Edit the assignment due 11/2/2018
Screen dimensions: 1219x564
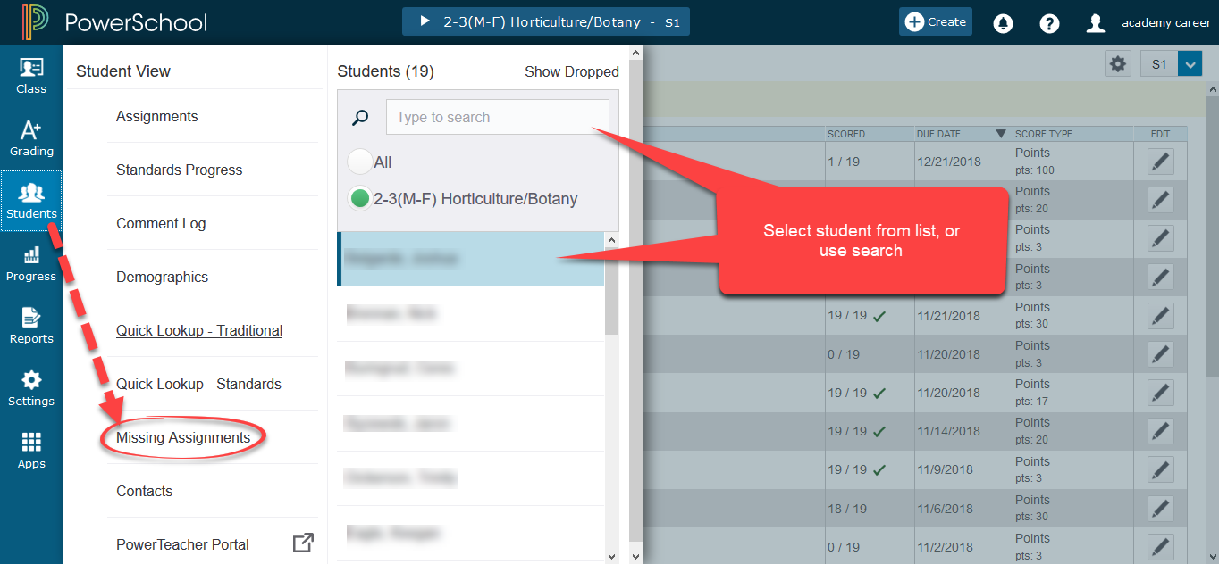(x=1160, y=547)
